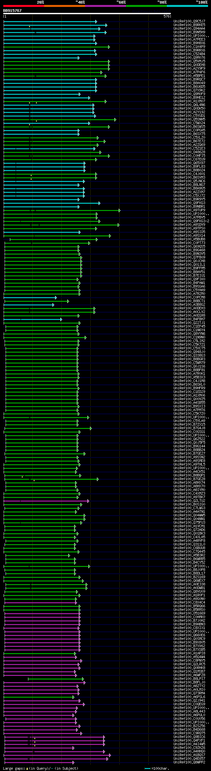Click the UniRef100_A8L443 label

pos(189,712)
